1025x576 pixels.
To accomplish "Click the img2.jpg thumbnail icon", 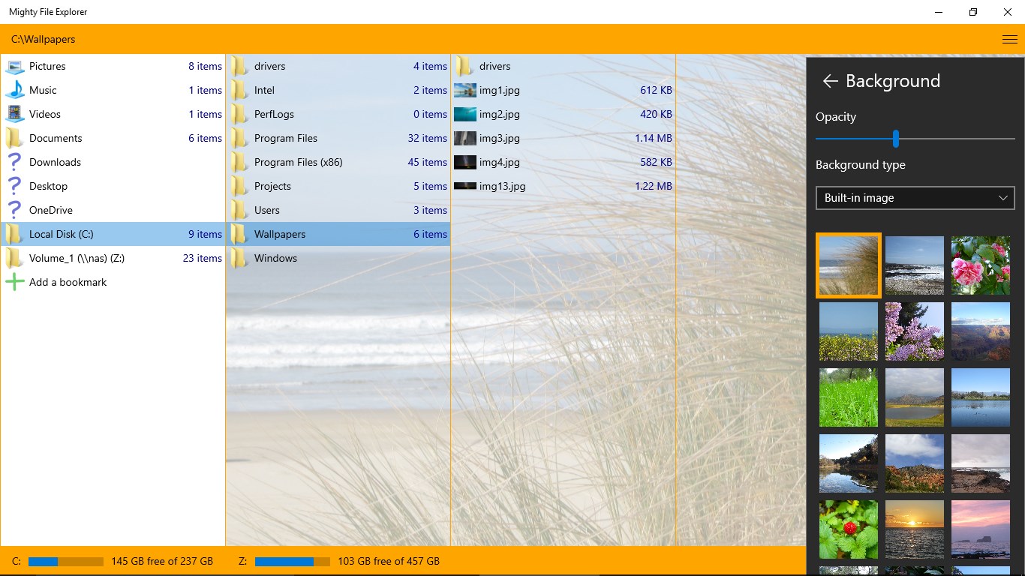I will point(465,114).
